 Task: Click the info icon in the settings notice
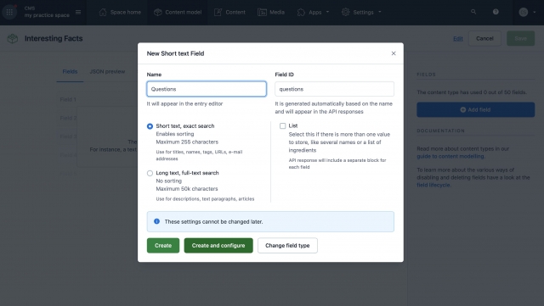[156, 221]
